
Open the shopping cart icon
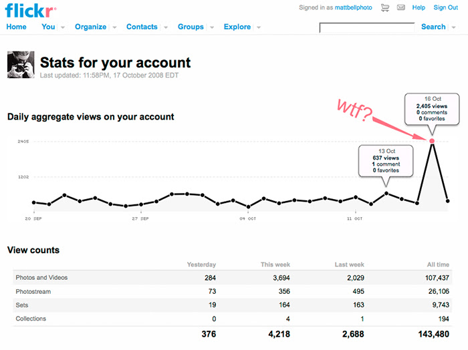pos(385,8)
